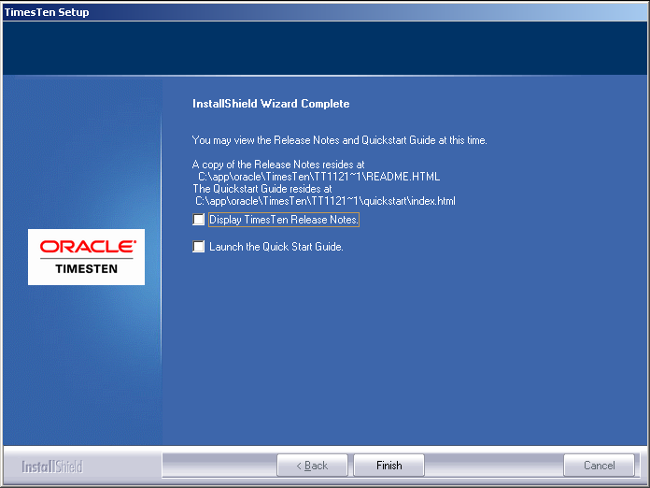Click 'A copy of the Release Notes resides at'

pos(278,165)
